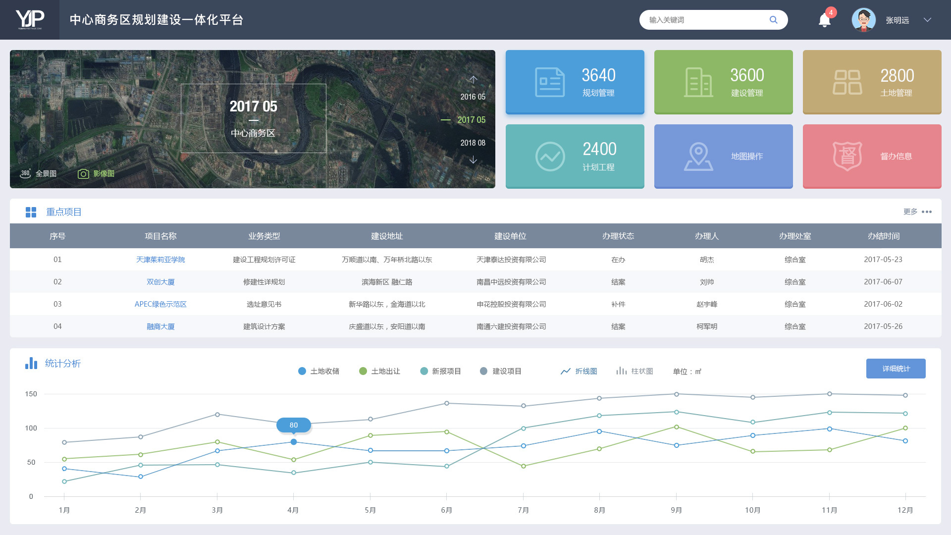
Task: Click the 360 panorama icon
Action: (x=25, y=173)
